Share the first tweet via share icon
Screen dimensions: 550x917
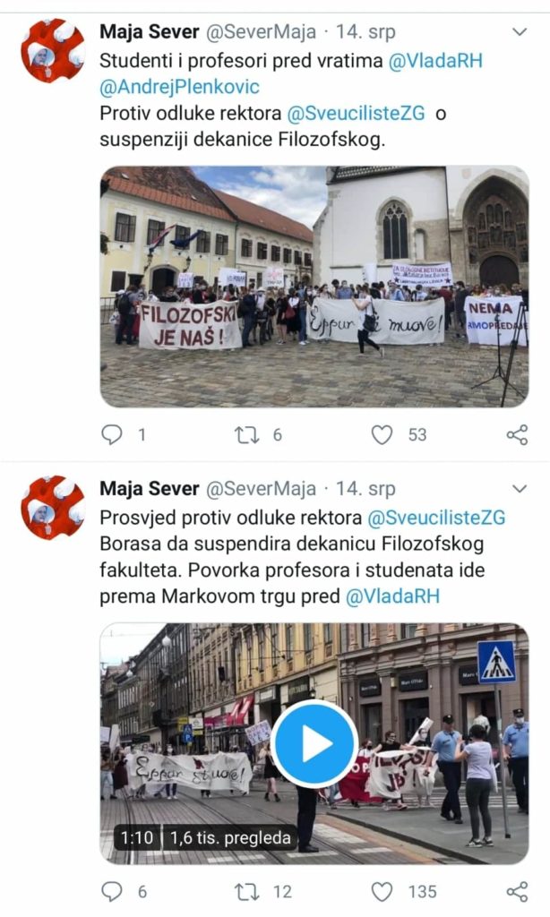tap(517, 434)
